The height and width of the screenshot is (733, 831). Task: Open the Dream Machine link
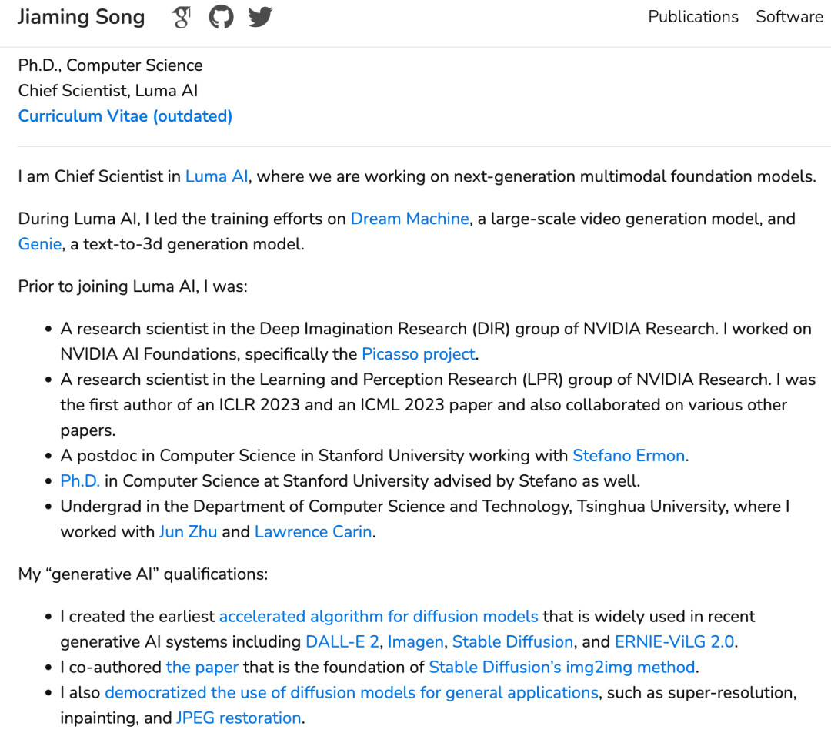(x=409, y=219)
